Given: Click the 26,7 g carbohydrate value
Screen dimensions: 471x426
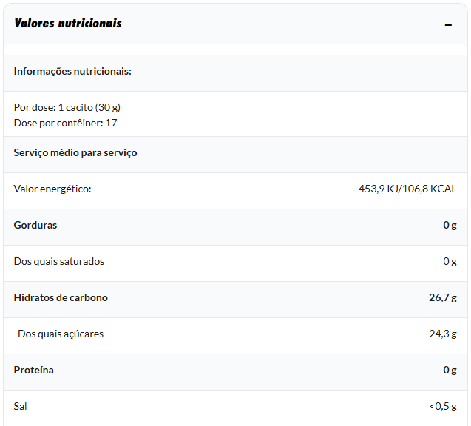Looking at the screenshot, I should coord(442,297).
